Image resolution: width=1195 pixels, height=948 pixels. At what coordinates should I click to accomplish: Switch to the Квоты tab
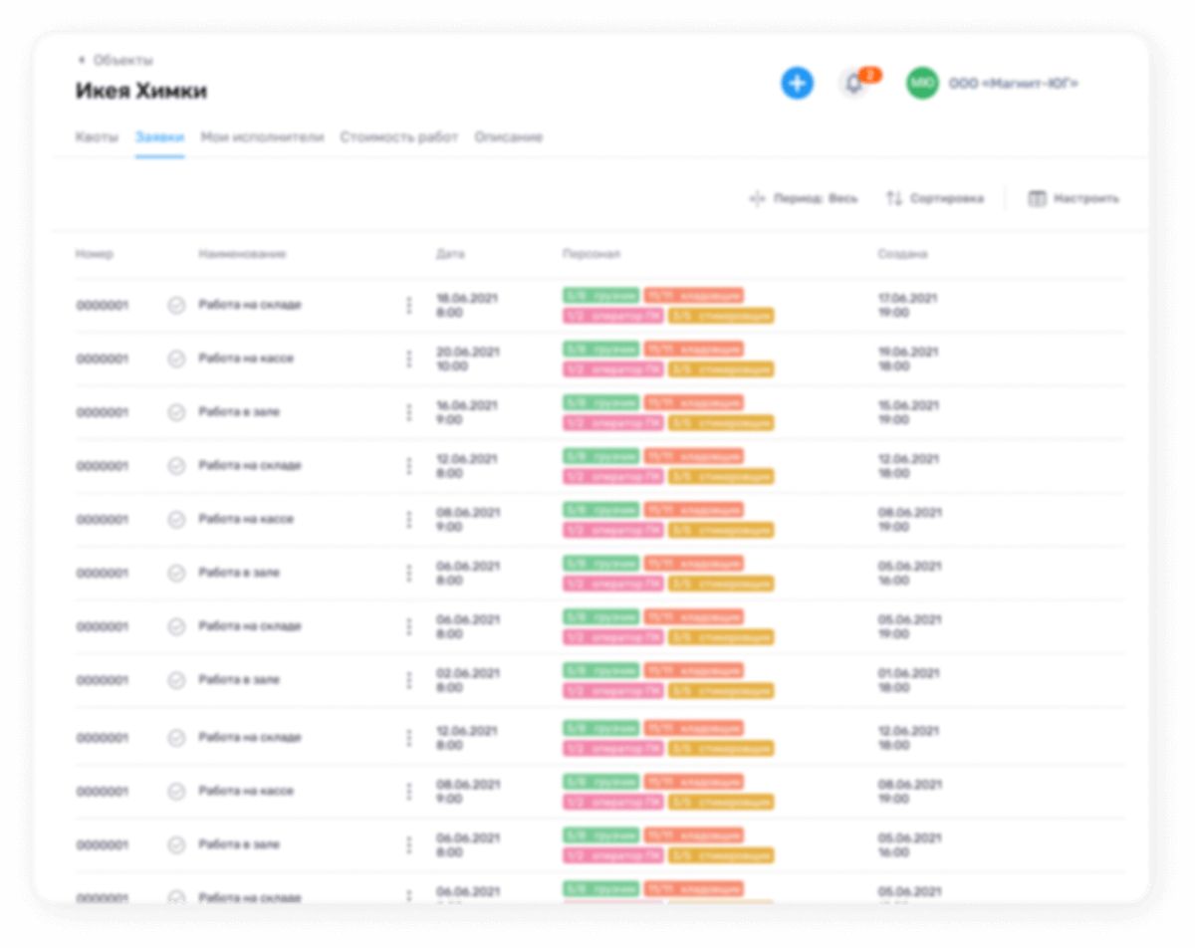(x=97, y=137)
